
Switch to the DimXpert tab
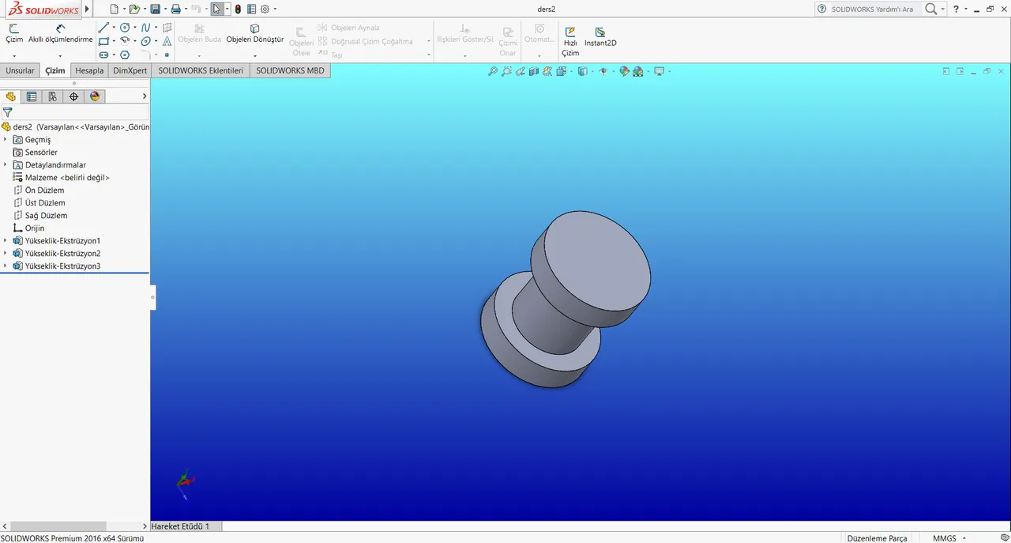click(130, 70)
